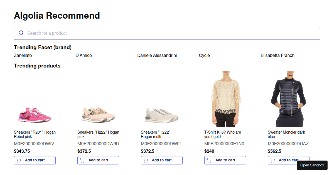
Task: Click the cart icon on Hogan "H222" pink button
Action: (x=82, y=160)
